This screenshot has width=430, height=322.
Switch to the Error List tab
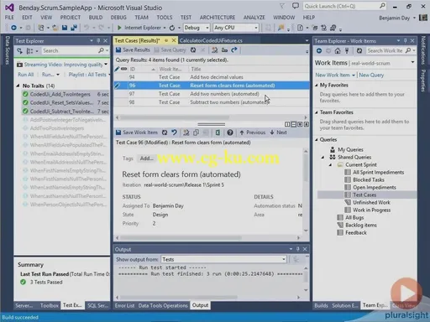[124, 305]
